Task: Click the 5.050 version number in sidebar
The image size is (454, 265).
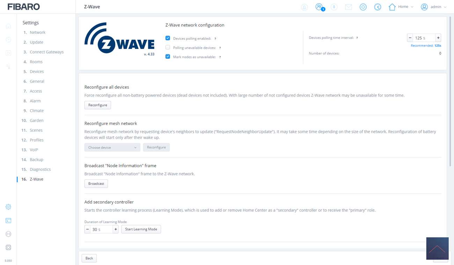Action: [8, 261]
